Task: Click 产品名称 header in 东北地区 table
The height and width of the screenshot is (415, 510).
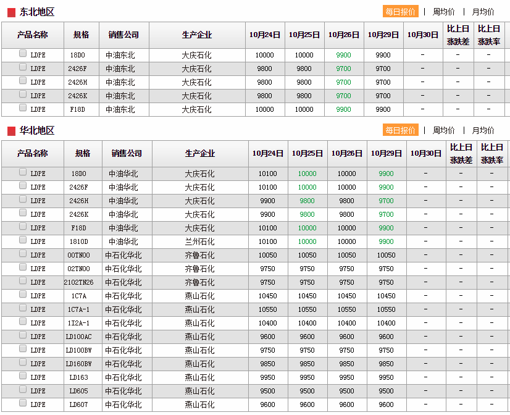Action: (33, 35)
